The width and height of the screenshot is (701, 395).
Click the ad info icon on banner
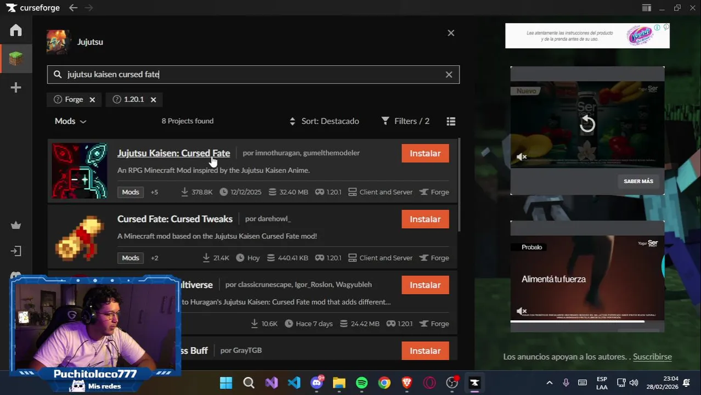[x=657, y=27]
